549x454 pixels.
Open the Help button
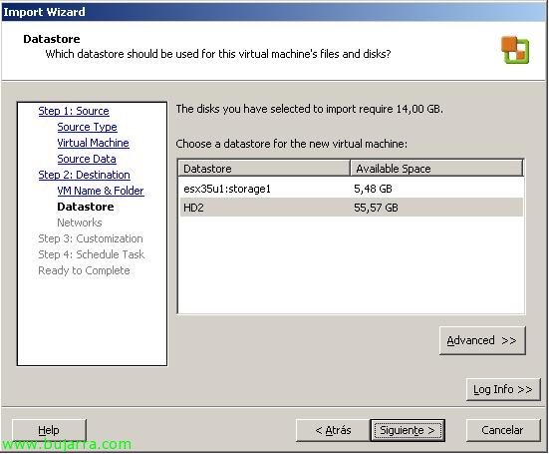tap(49, 430)
